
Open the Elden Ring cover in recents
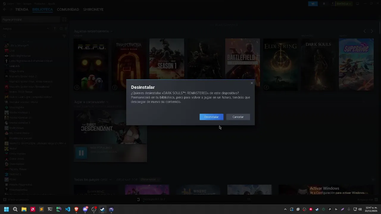280,64
